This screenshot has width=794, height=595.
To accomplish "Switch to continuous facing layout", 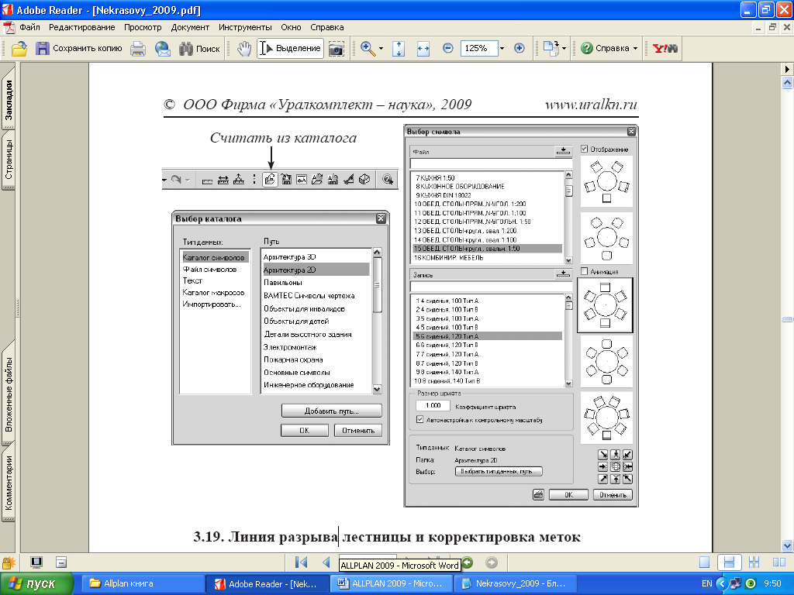I will tap(754, 562).
